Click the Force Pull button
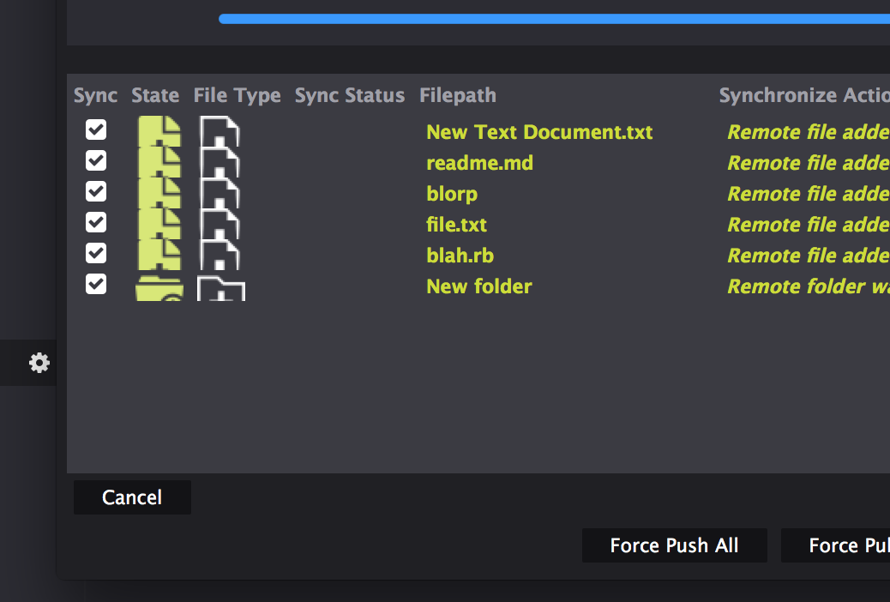The image size is (890, 602). coord(835,545)
